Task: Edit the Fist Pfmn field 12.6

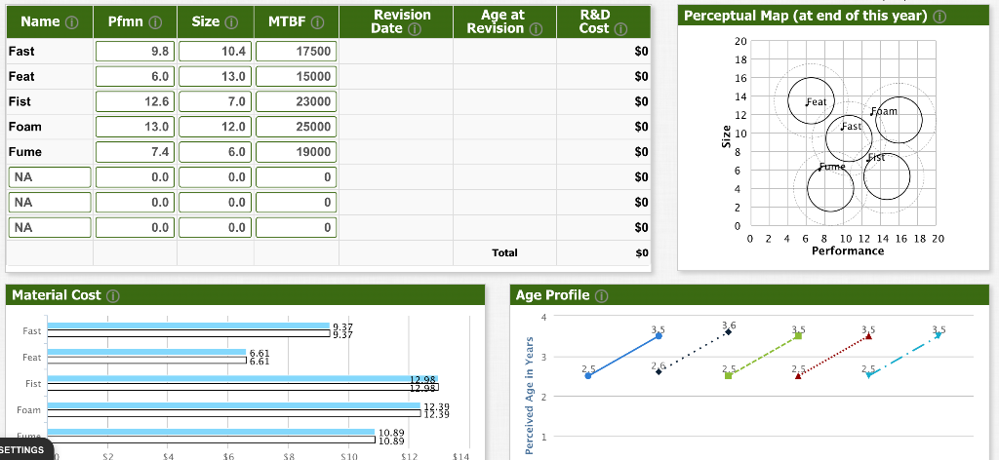Action: [x=135, y=101]
